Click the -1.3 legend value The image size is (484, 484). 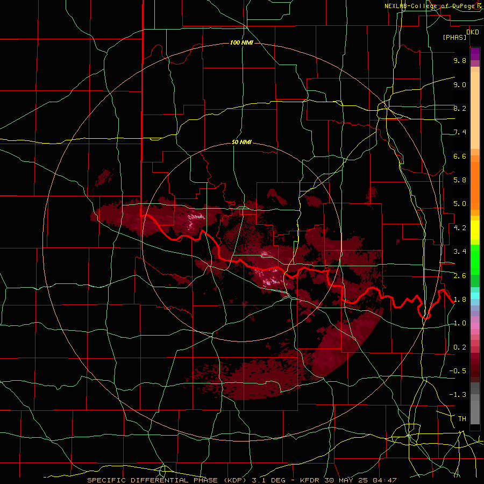pyautogui.click(x=458, y=395)
